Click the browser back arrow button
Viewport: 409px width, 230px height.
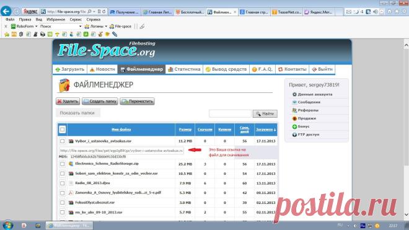6,12
